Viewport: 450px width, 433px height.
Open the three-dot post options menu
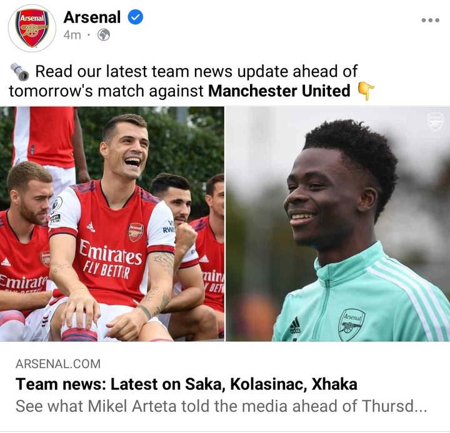[430, 20]
